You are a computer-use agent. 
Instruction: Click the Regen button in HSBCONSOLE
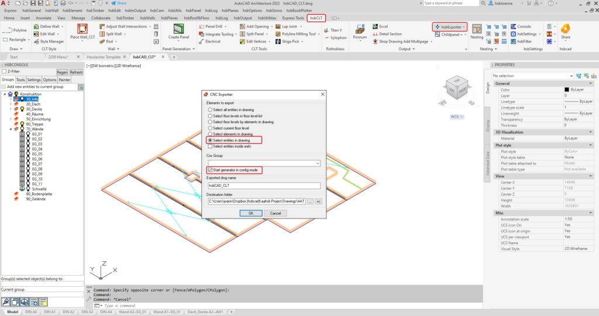62,72
